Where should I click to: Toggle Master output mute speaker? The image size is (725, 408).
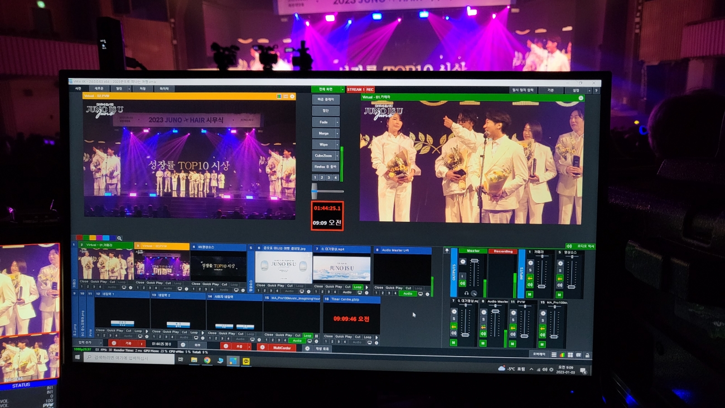click(462, 283)
